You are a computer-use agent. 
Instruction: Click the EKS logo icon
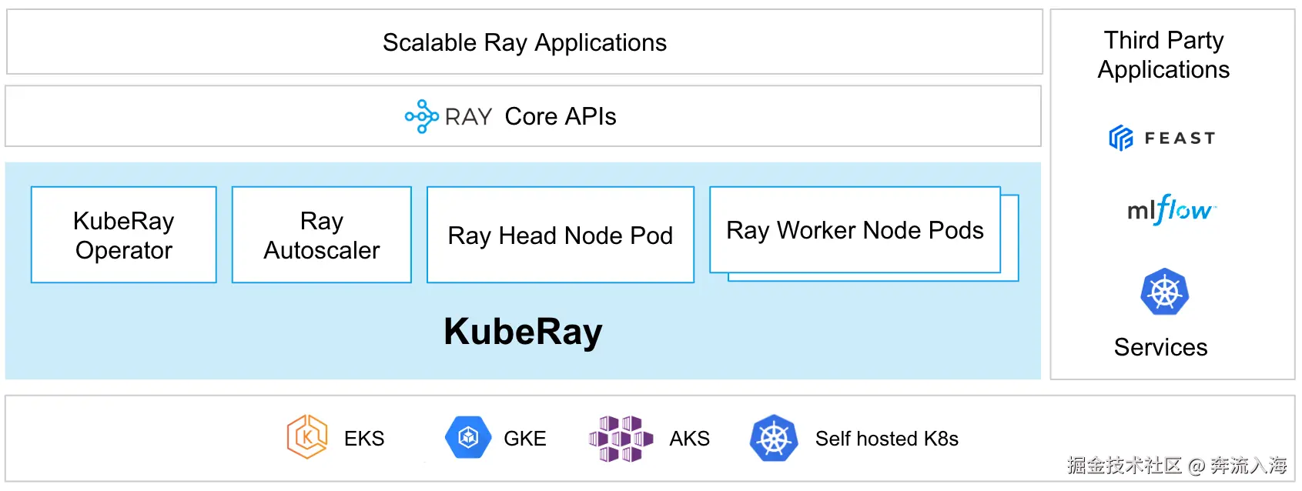307,437
